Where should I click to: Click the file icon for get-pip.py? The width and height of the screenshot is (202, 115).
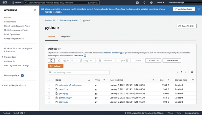pyautogui.click(x=56, y=94)
